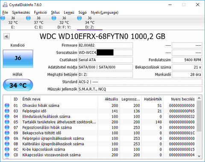
Task: Select Felpörgési újrapróbálkozások száma attribute name
Action: (53, 138)
